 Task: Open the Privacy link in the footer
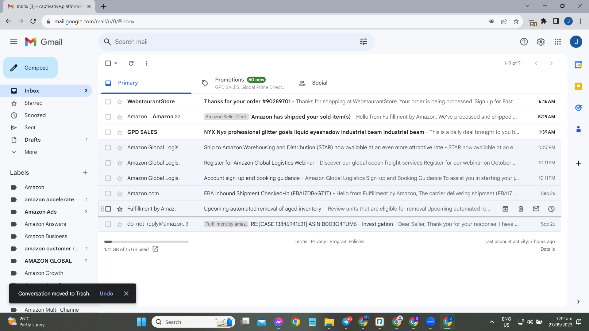(x=318, y=242)
